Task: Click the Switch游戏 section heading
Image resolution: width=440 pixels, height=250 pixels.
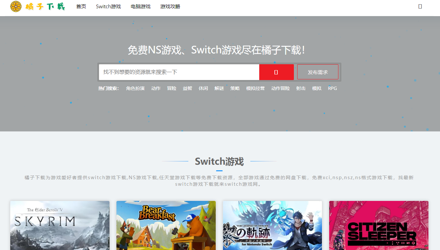Action: 219,161
